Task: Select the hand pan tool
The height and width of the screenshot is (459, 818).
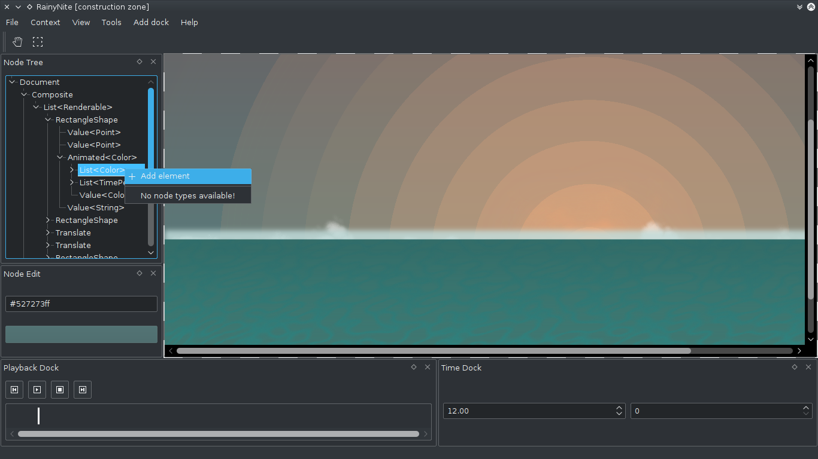Action: pyautogui.click(x=17, y=42)
